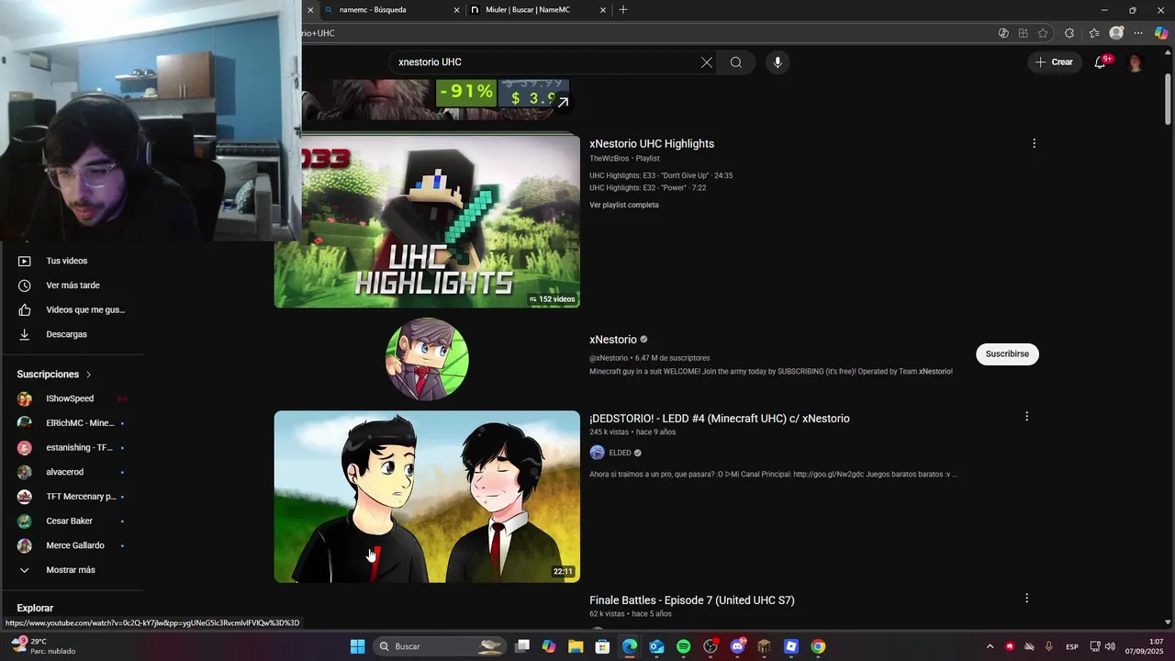Open the weather widget 29°C
The image size is (1175, 661).
42,646
